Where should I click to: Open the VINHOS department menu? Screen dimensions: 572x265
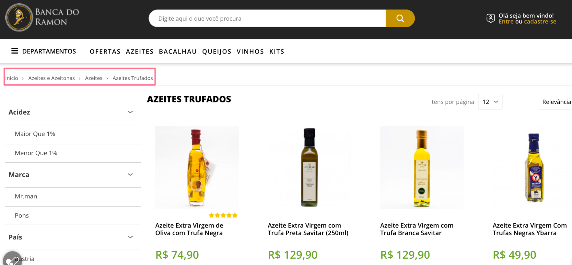click(x=250, y=51)
